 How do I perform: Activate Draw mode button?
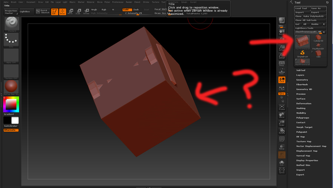tap(63, 12)
